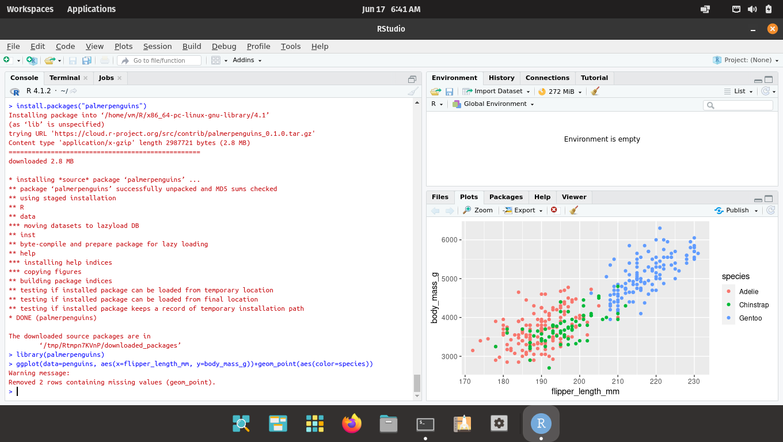Viewport: 783px width, 442px height.
Task: Open the Plots menu
Action: click(123, 46)
